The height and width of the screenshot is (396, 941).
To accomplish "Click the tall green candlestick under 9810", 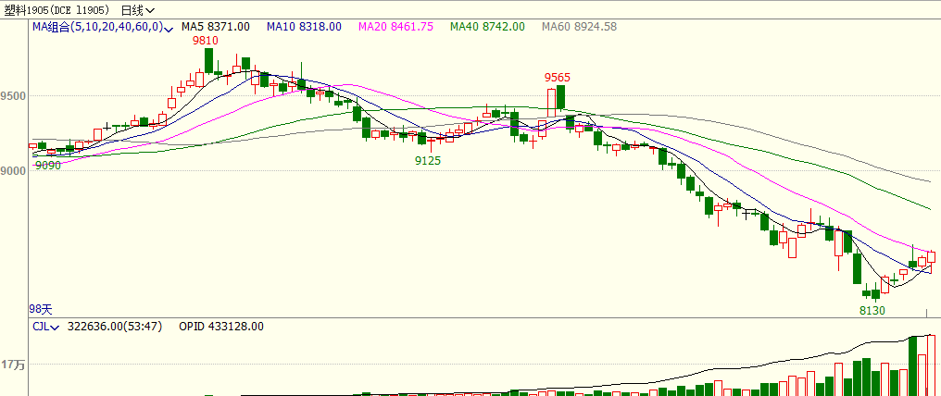I will (208, 60).
